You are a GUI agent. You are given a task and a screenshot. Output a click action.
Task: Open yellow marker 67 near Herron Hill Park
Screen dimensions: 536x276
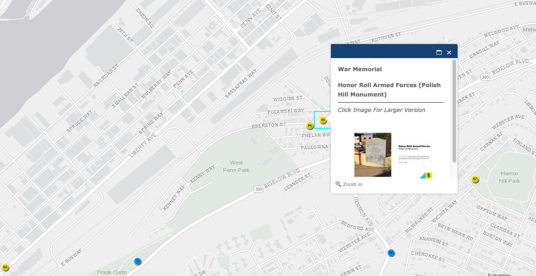[x=475, y=179]
